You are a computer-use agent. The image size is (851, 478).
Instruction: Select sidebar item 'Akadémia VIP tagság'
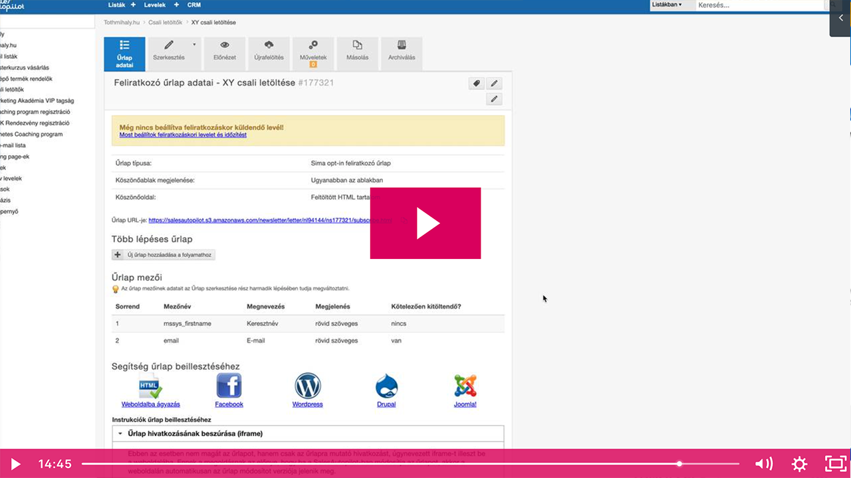(x=37, y=101)
